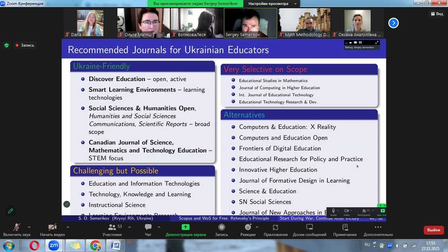Click red Выйти leave button

click(x=433, y=230)
